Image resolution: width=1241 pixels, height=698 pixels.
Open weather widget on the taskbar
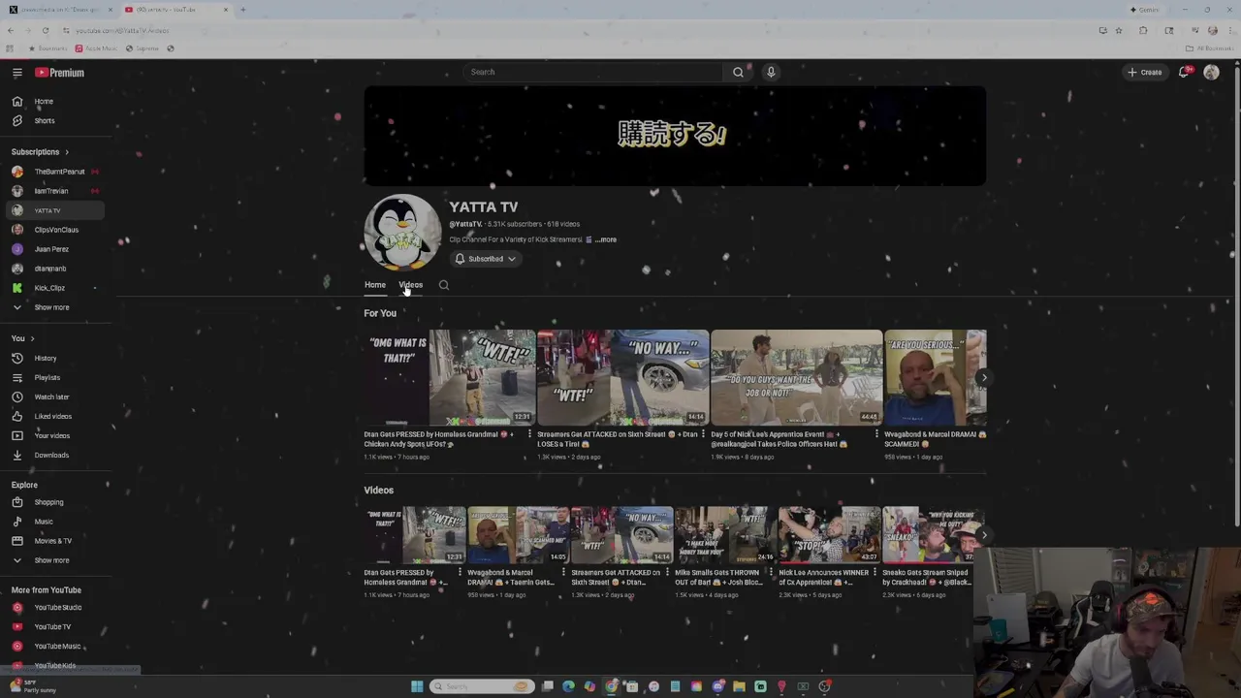click(x=34, y=686)
